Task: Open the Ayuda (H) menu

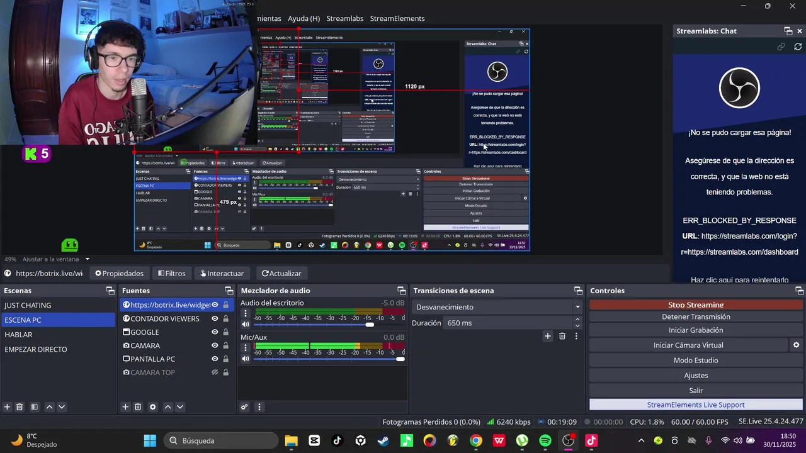Action: pyautogui.click(x=304, y=18)
